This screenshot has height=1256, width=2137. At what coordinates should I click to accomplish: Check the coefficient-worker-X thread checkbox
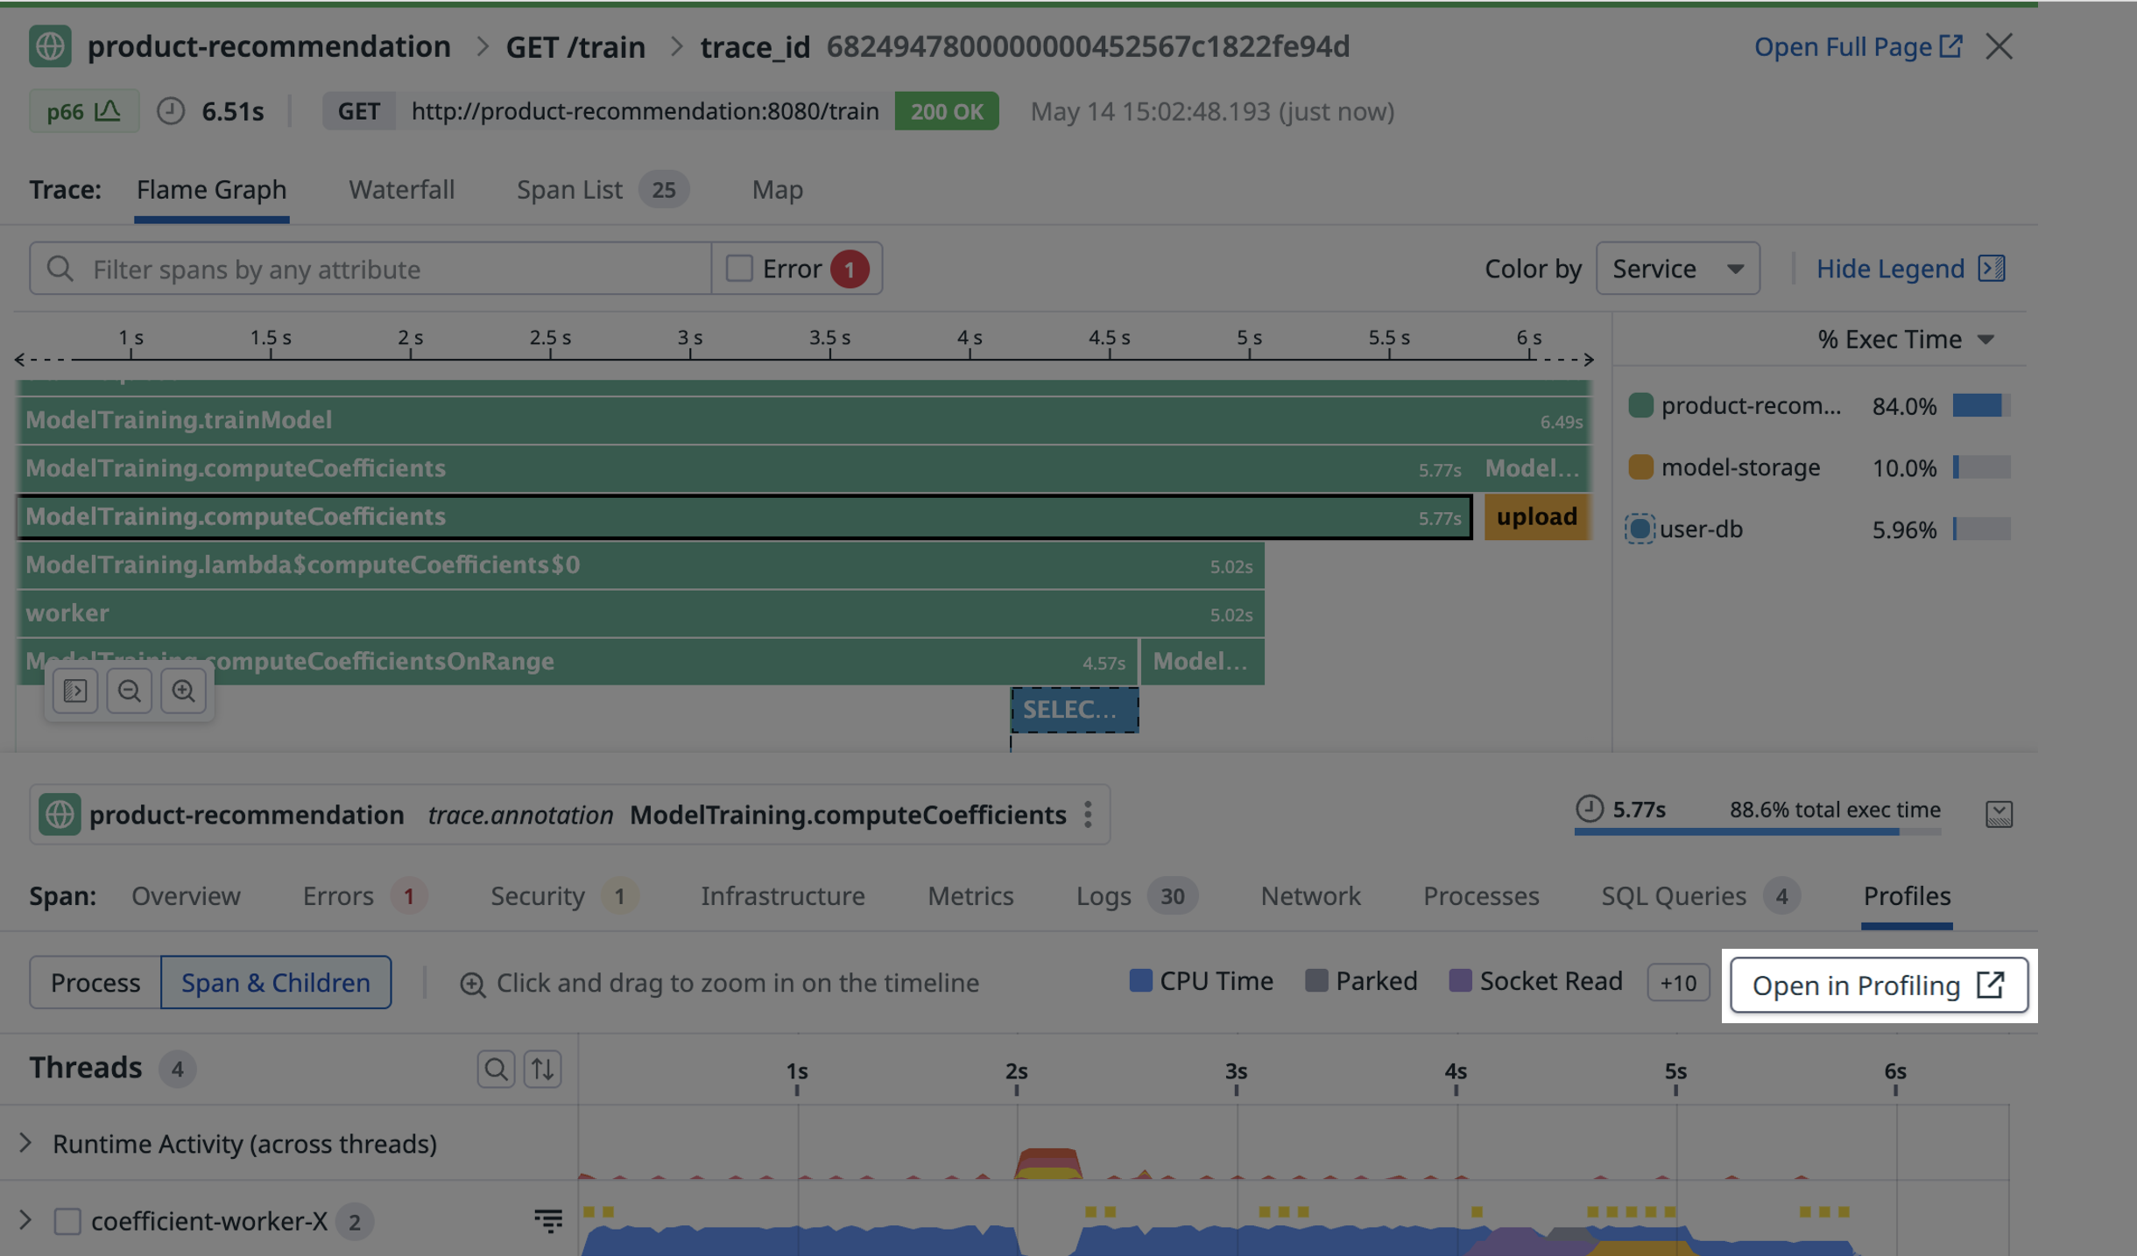(67, 1221)
